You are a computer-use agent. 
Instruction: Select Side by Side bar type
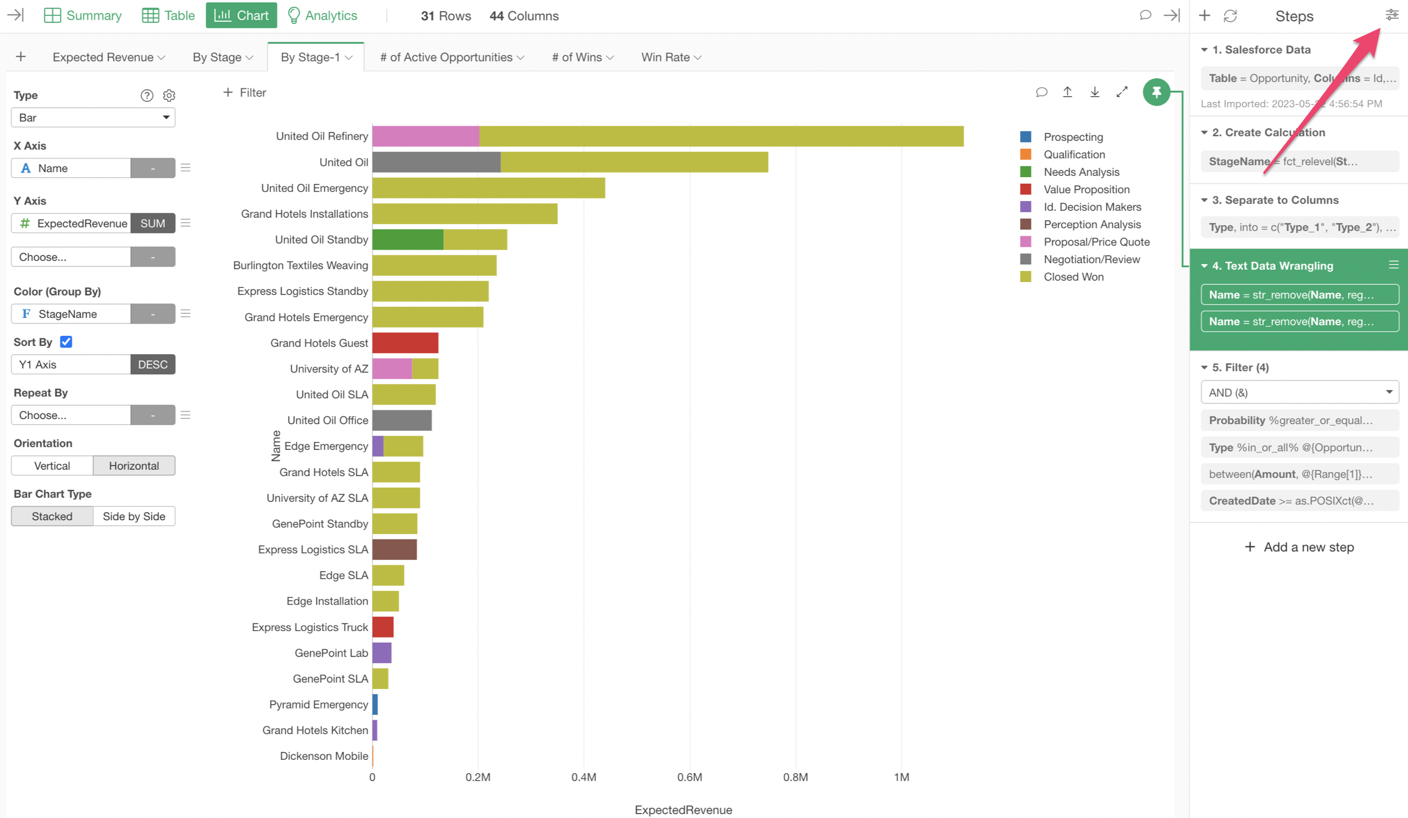pos(134,516)
